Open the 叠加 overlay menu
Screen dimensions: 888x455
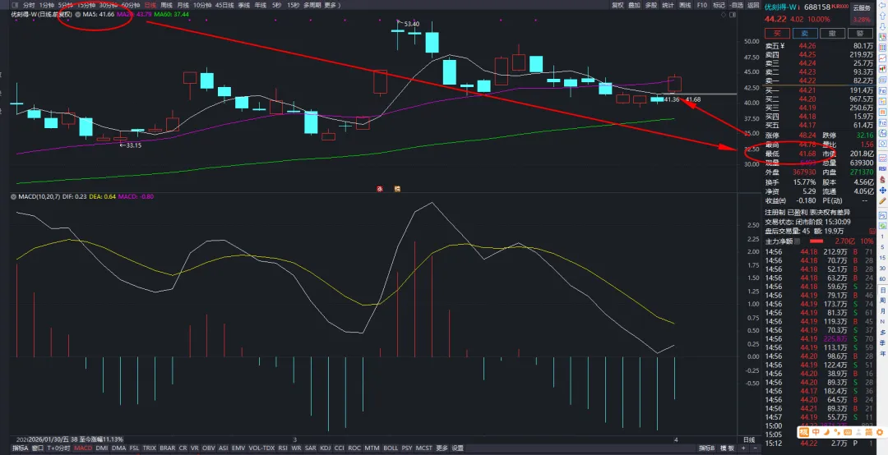click(634, 5)
